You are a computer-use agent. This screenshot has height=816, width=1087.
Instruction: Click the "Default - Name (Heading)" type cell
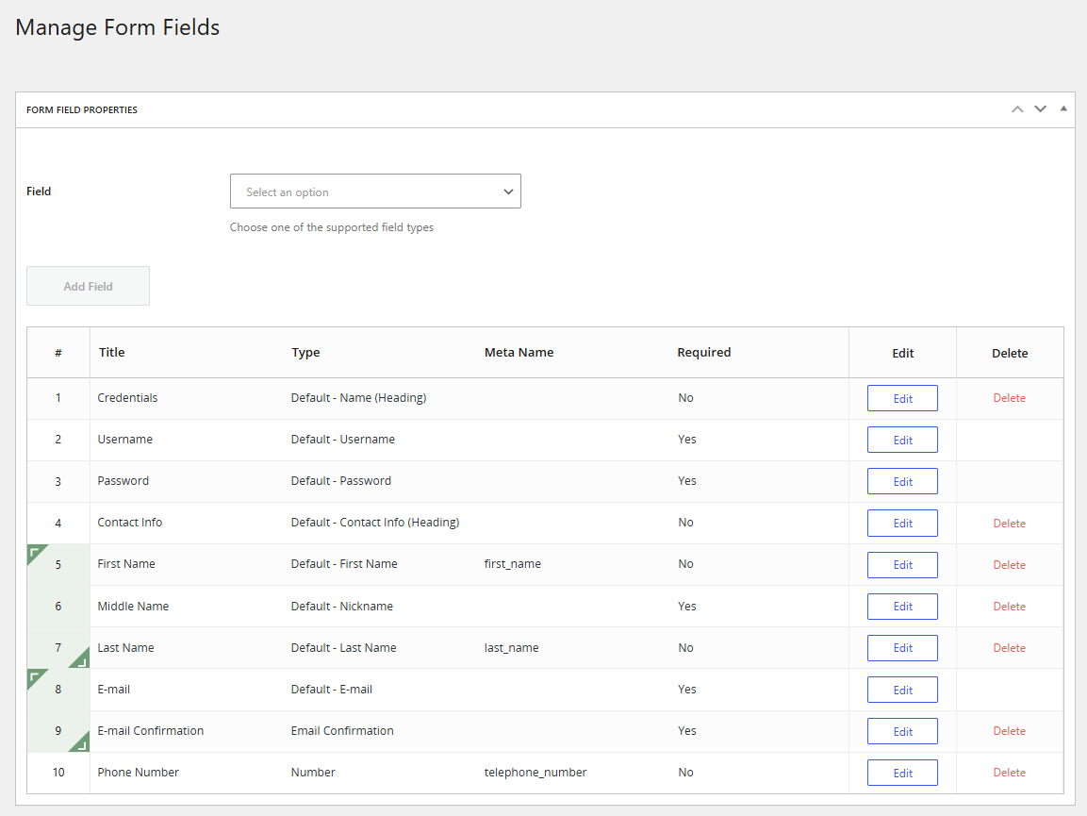[x=358, y=397]
